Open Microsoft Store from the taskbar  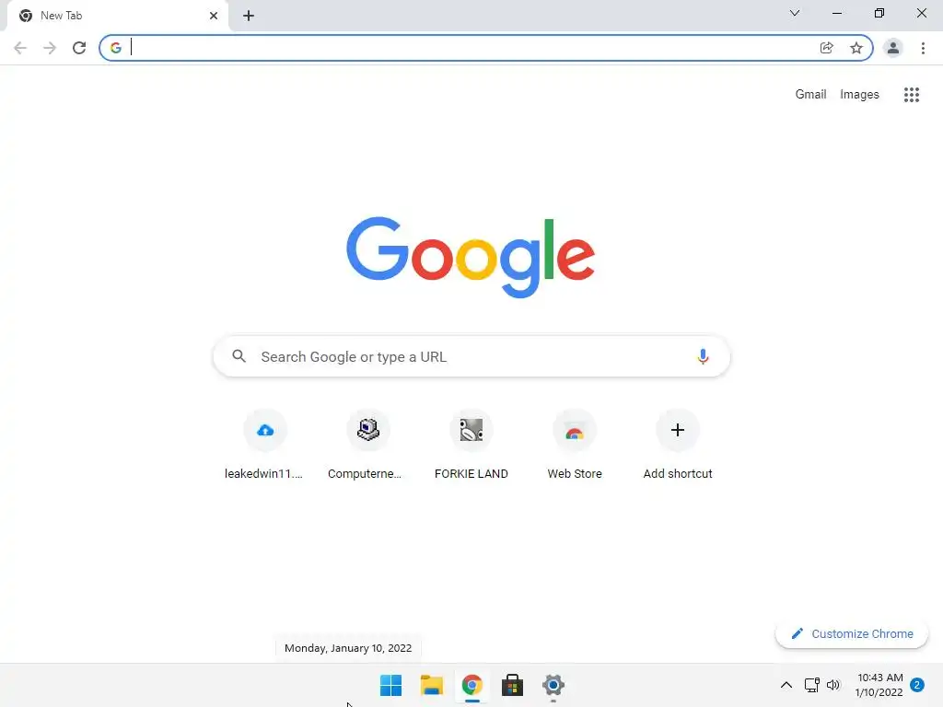coord(512,685)
